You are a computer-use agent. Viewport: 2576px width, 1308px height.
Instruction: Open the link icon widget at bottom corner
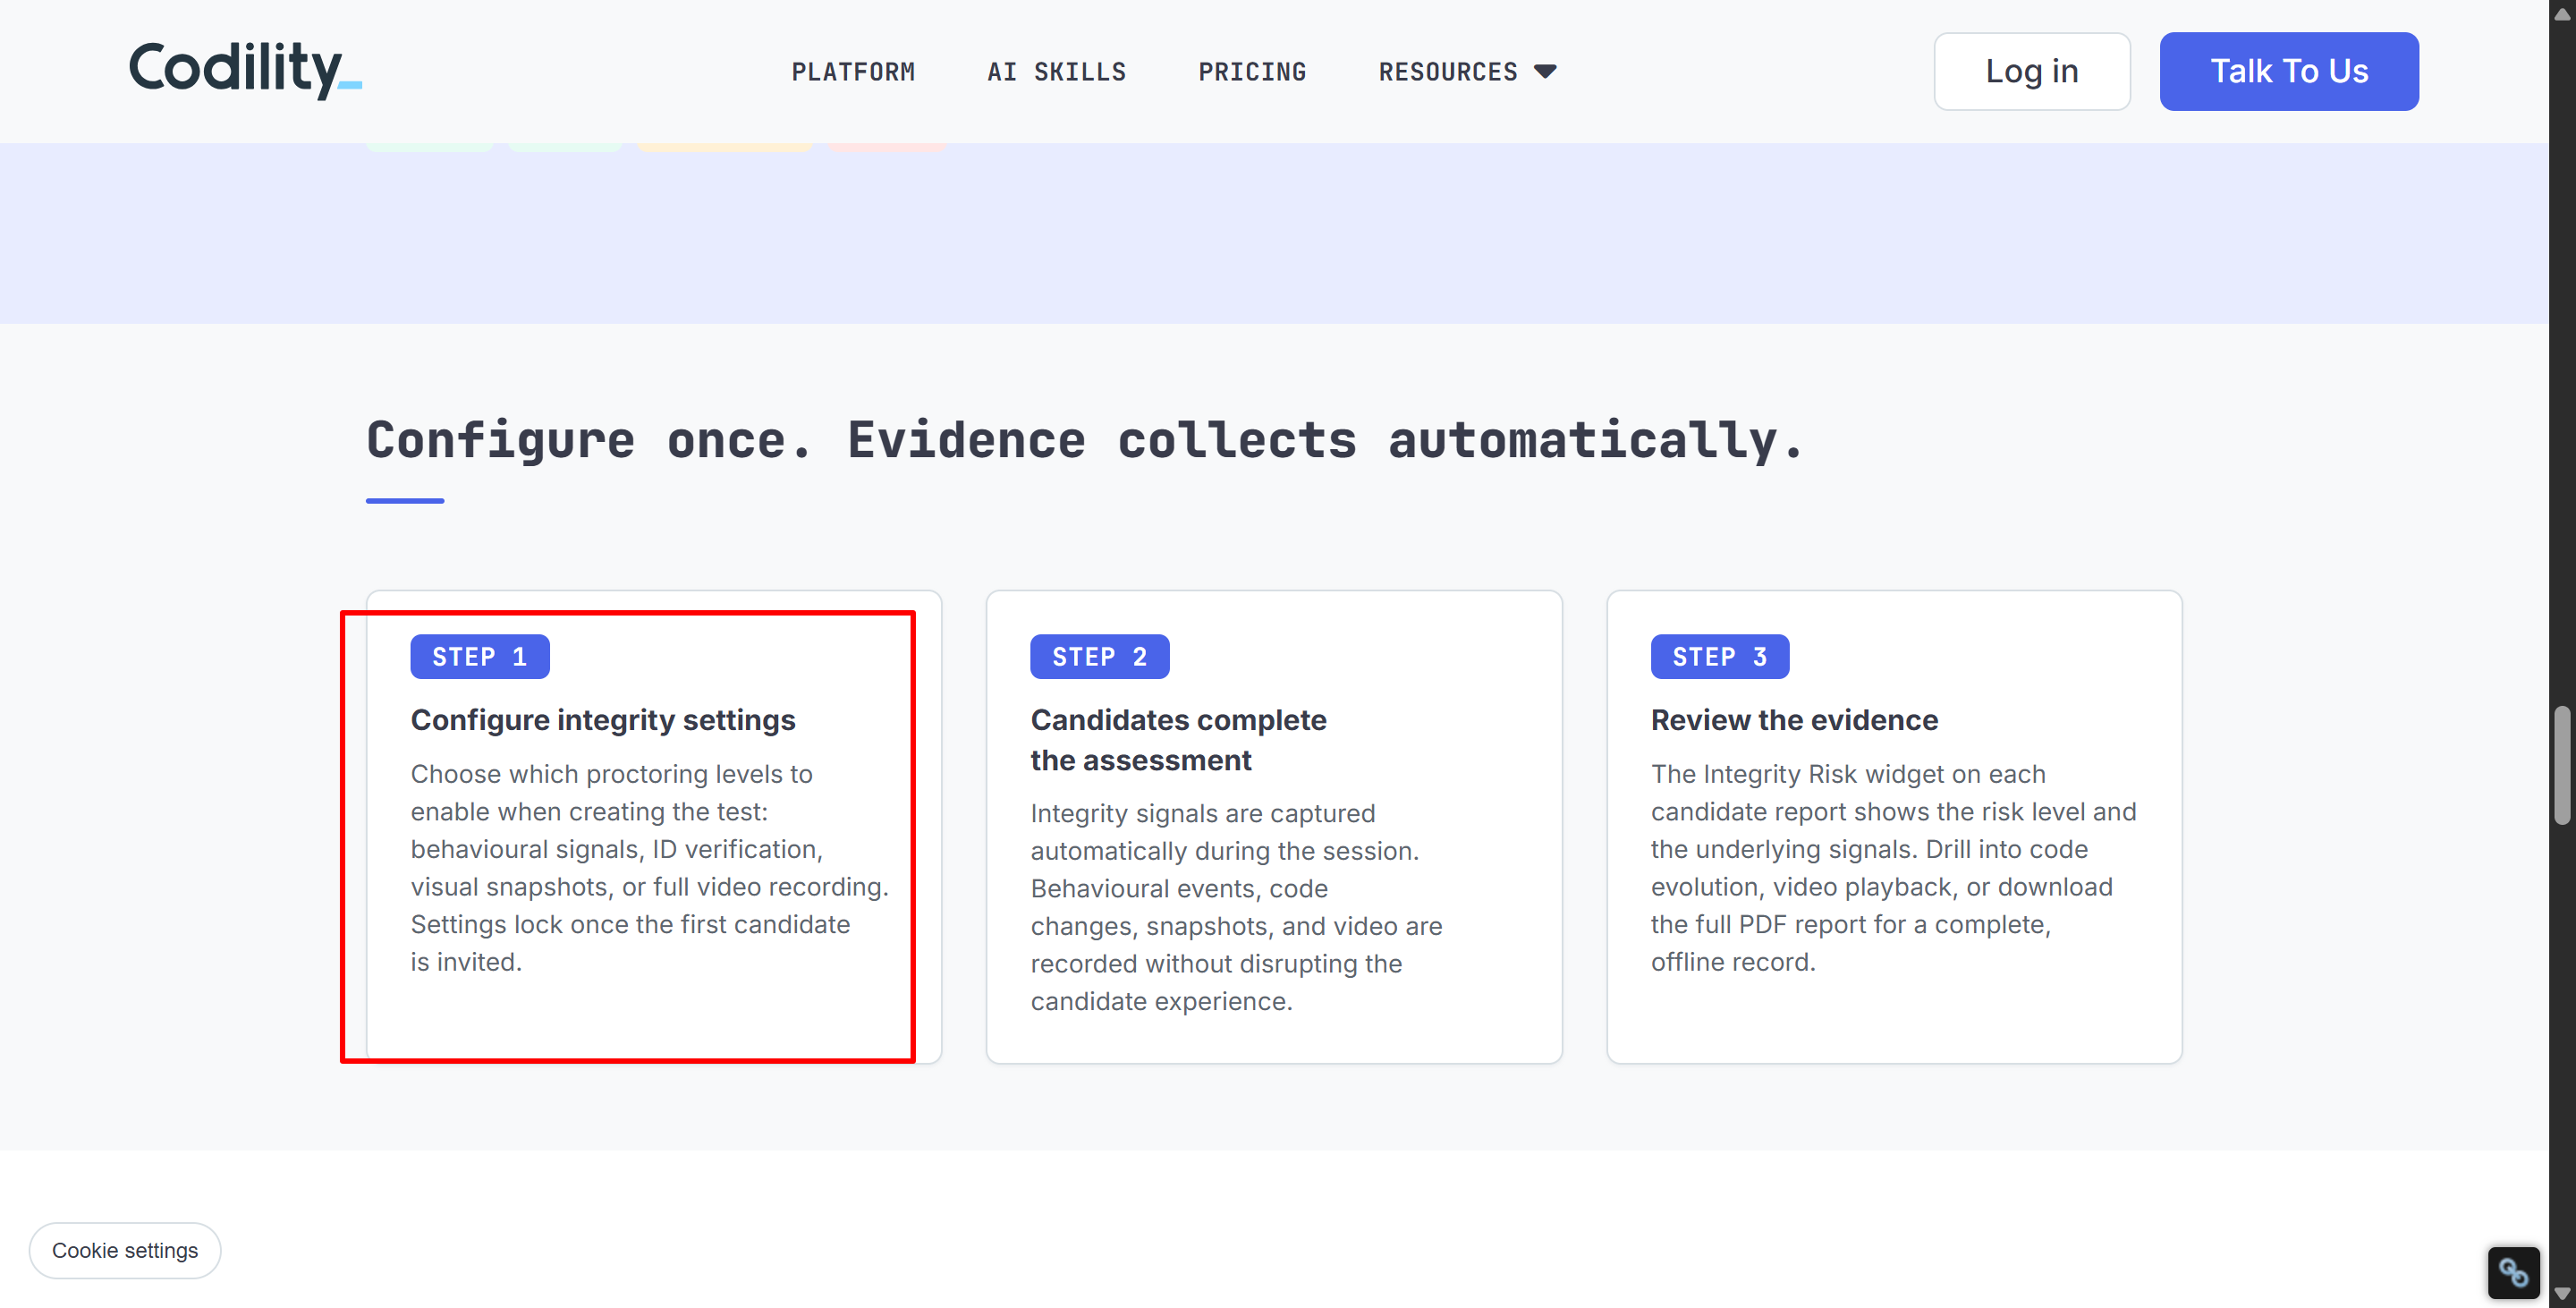pyautogui.click(x=2513, y=1272)
